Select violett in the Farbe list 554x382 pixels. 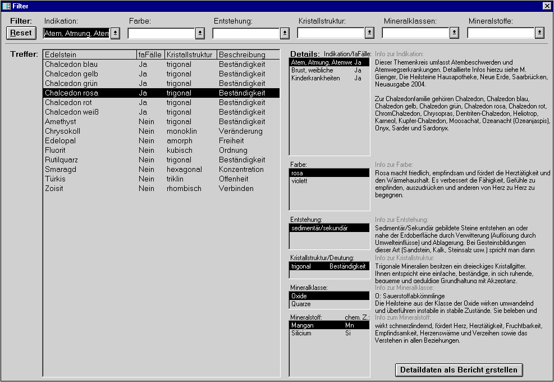point(329,181)
